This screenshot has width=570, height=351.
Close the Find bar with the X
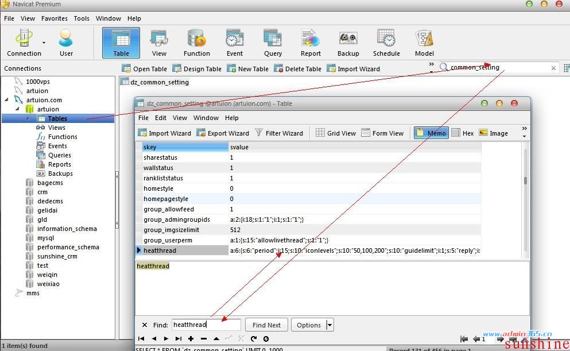click(144, 325)
